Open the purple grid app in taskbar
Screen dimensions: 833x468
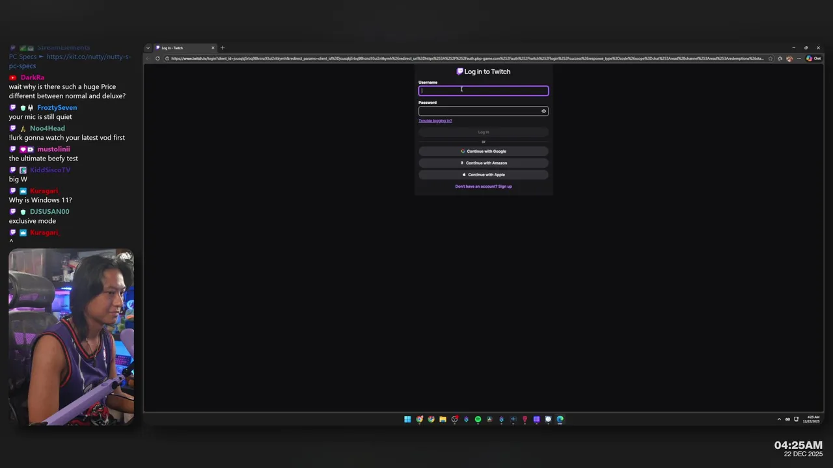pyautogui.click(x=536, y=419)
